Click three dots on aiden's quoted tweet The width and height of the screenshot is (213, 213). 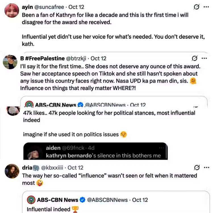point(162,148)
